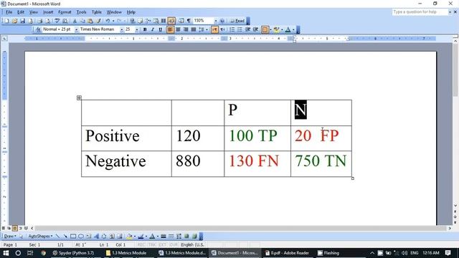Center align the text
This screenshot has width=459, height=258.
click(x=178, y=29)
